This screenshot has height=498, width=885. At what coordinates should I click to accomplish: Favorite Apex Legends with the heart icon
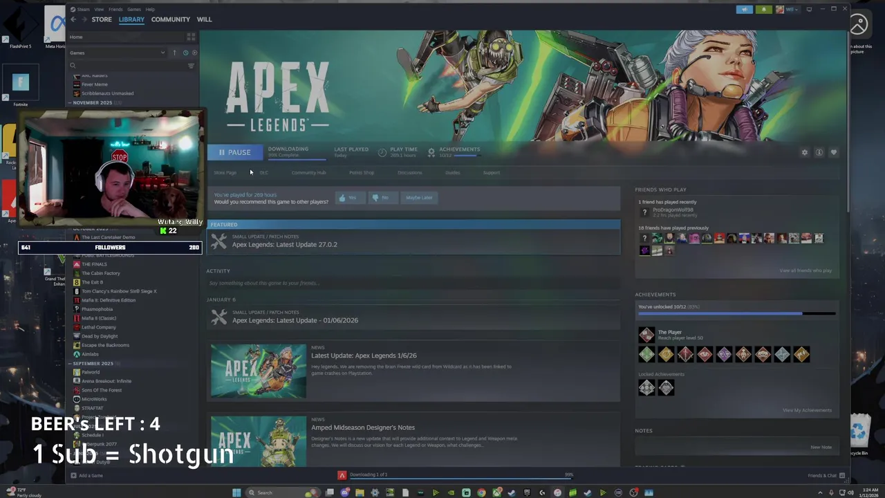coord(834,152)
